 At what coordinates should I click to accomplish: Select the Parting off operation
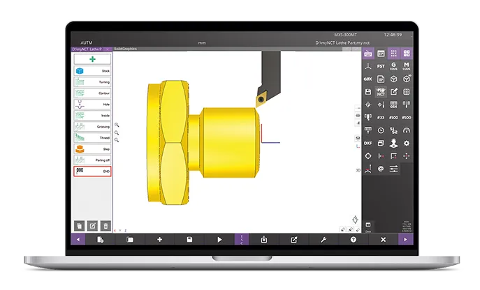click(x=92, y=160)
